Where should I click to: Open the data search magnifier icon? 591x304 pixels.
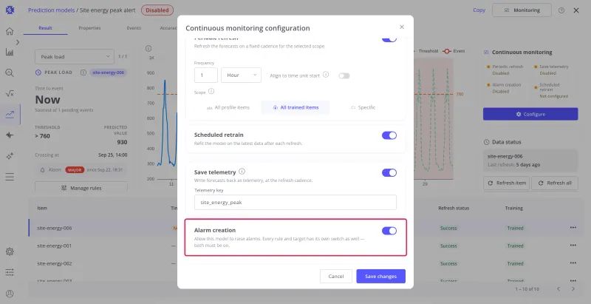tap(10, 72)
